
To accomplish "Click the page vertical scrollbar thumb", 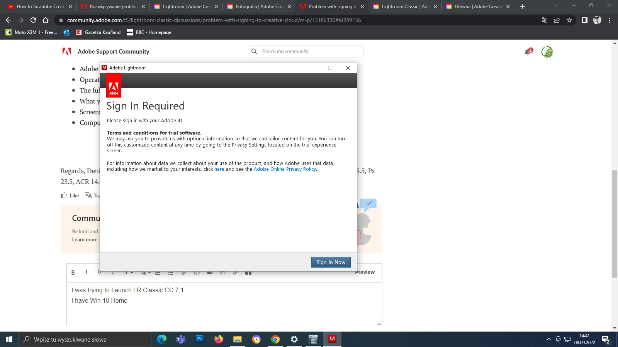I will point(615,224).
